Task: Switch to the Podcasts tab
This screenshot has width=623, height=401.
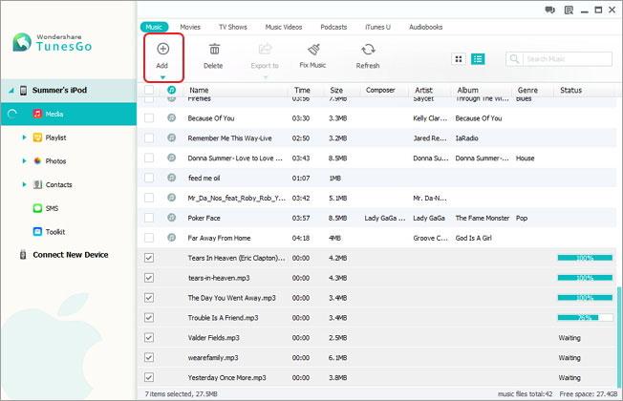Action: [333, 27]
